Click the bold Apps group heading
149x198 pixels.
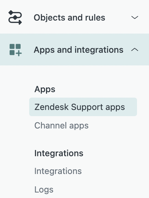click(x=45, y=89)
